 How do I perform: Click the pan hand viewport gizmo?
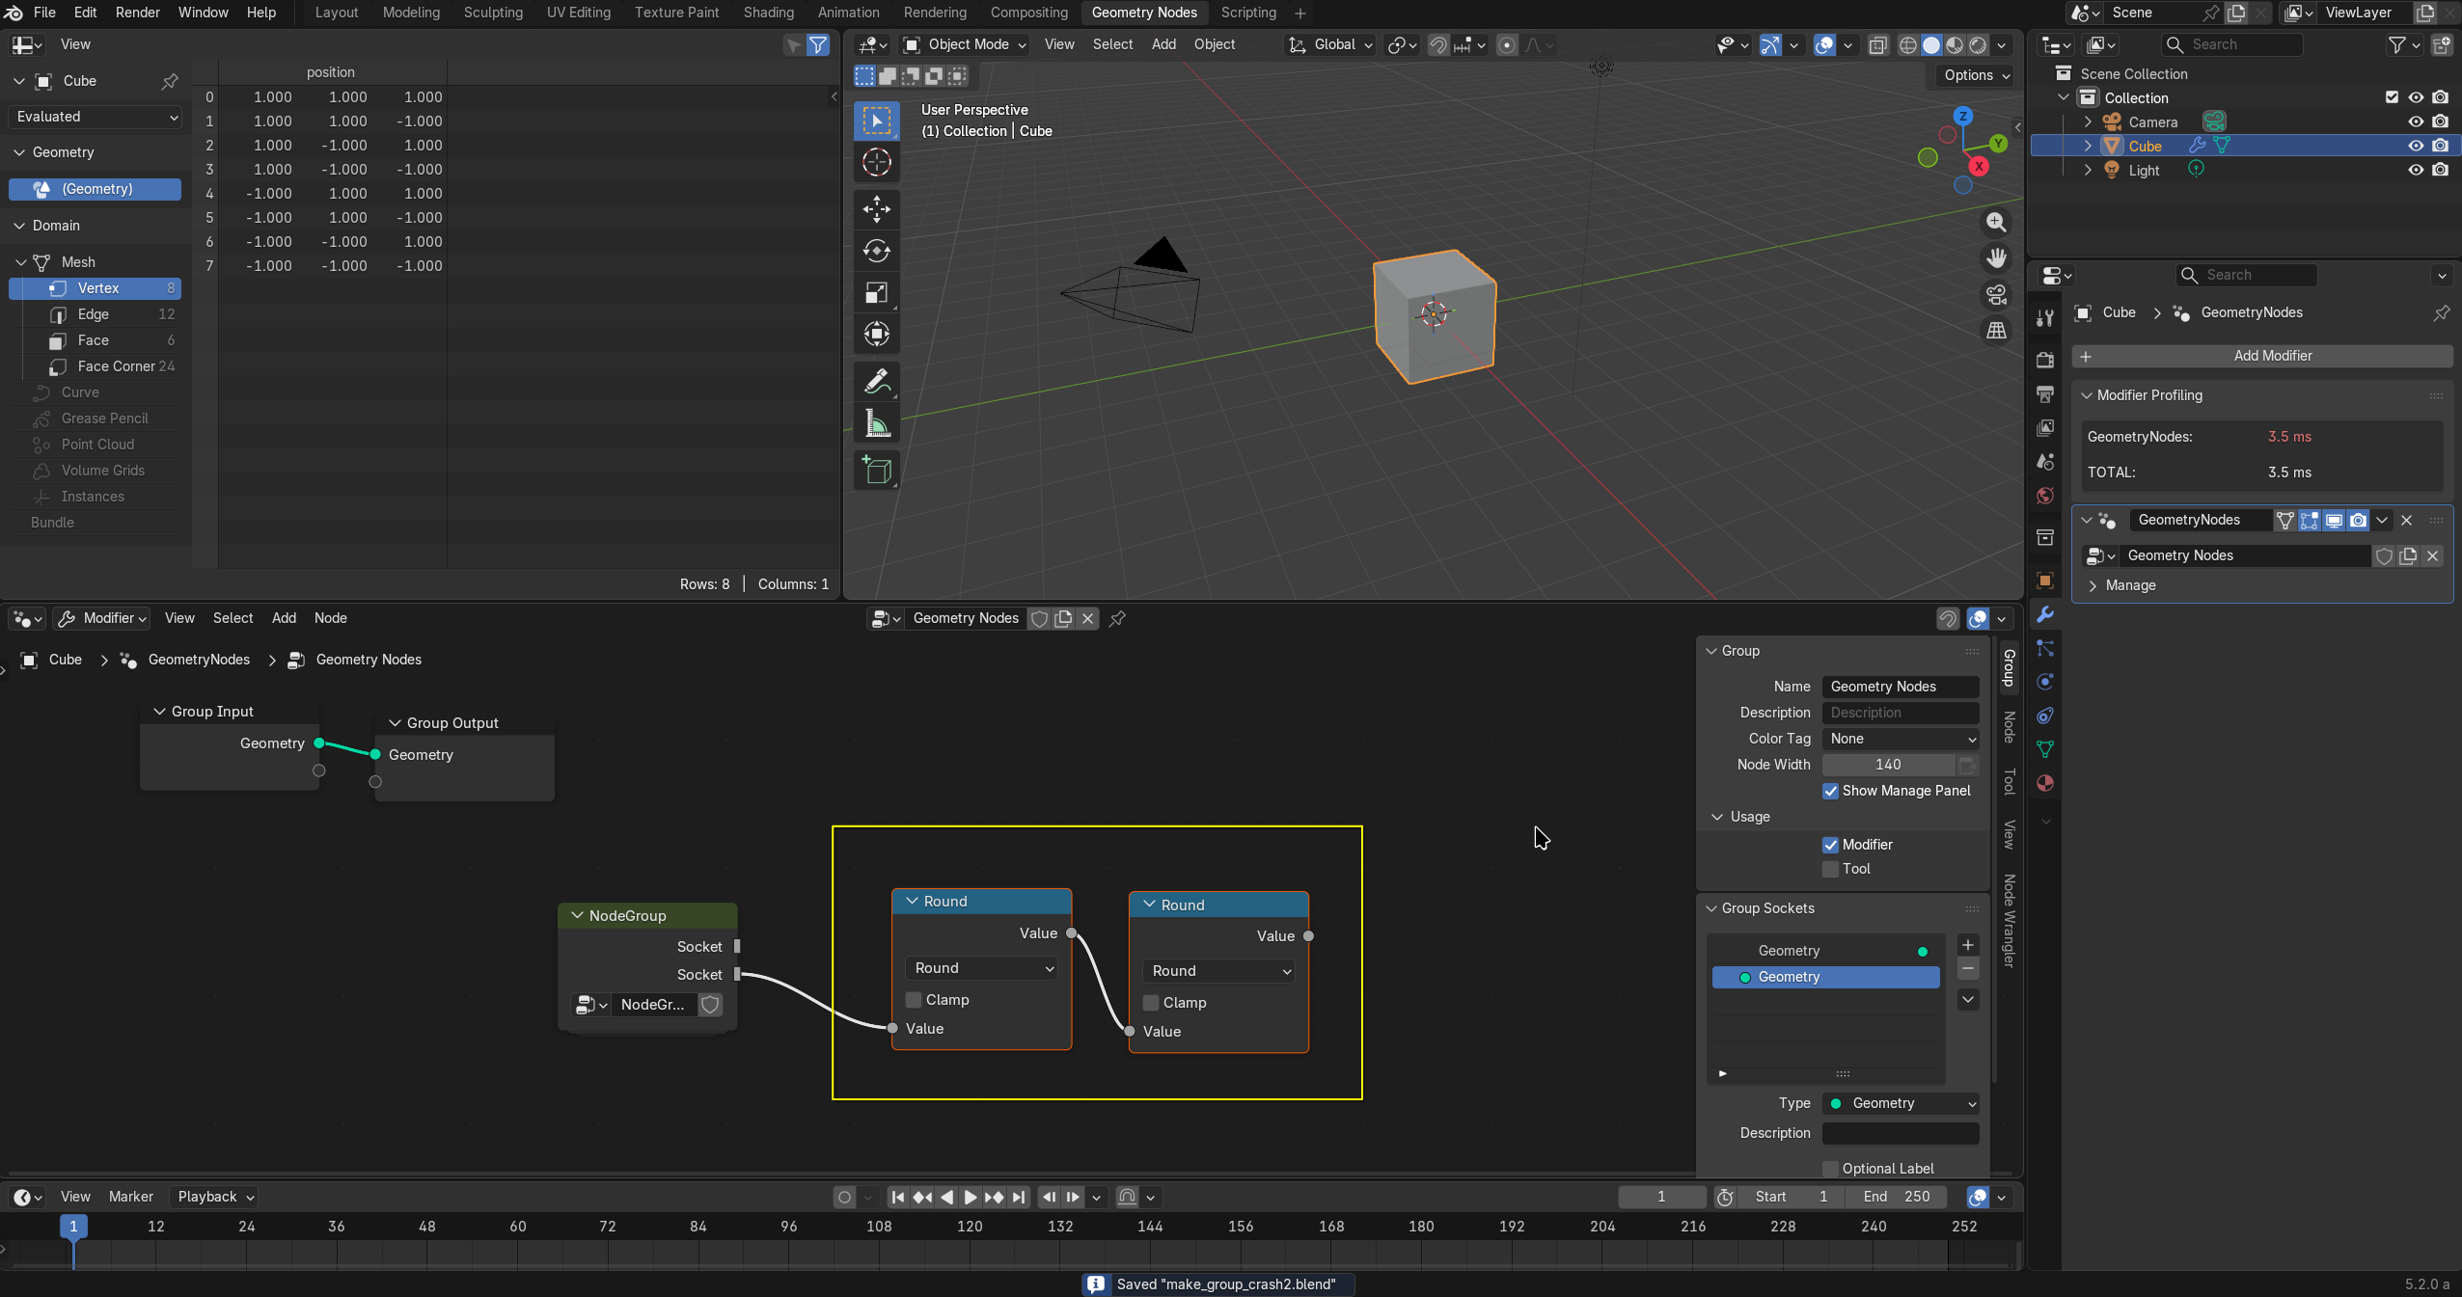pyautogui.click(x=1995, y=258)
